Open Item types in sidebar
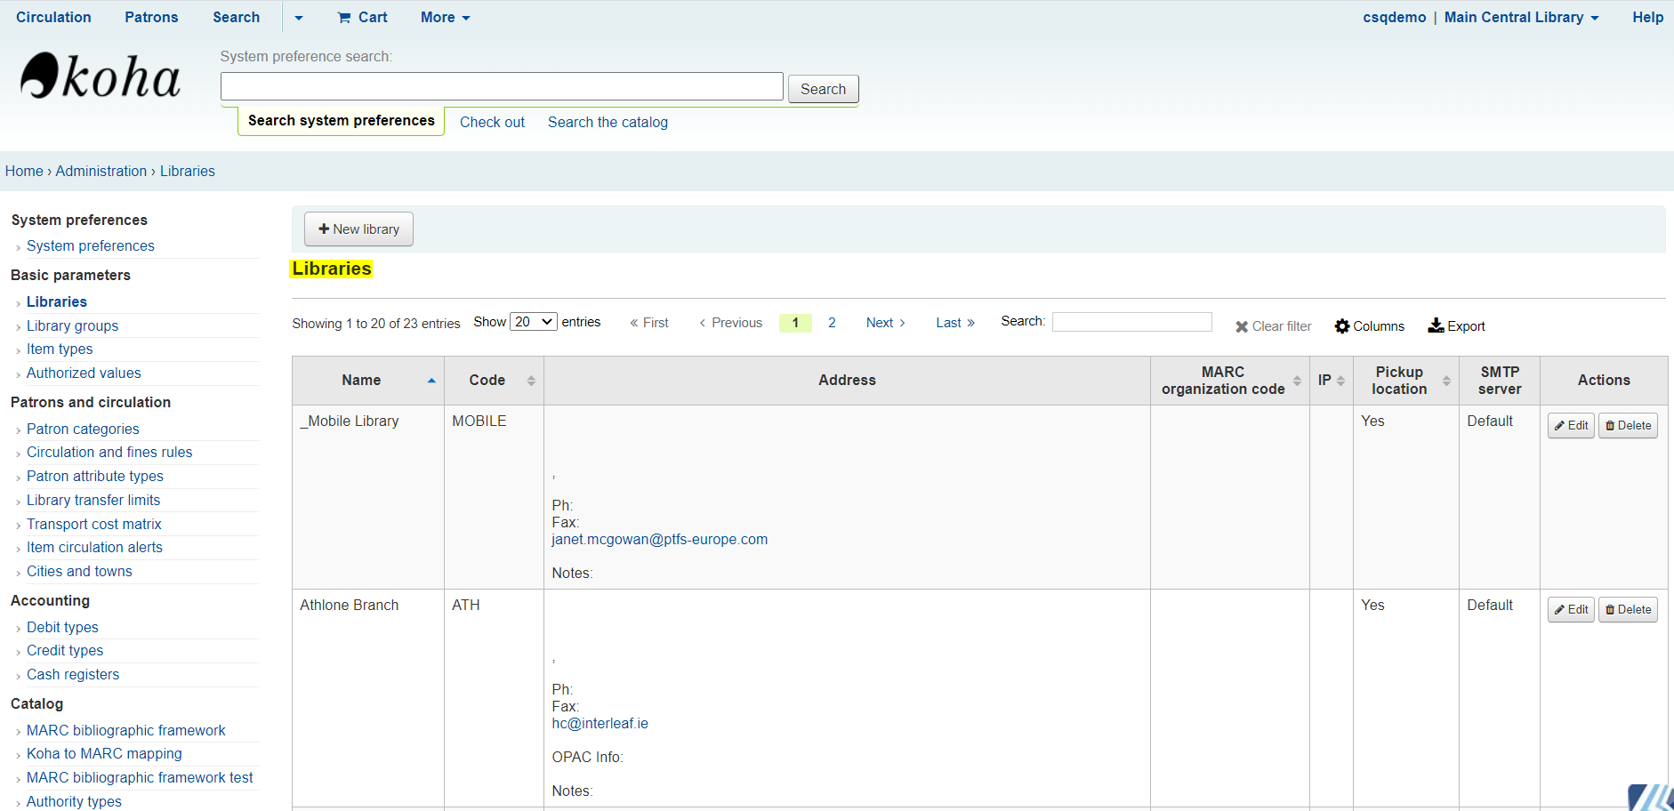Screen dimensions: 1674x811 [60, 349]
